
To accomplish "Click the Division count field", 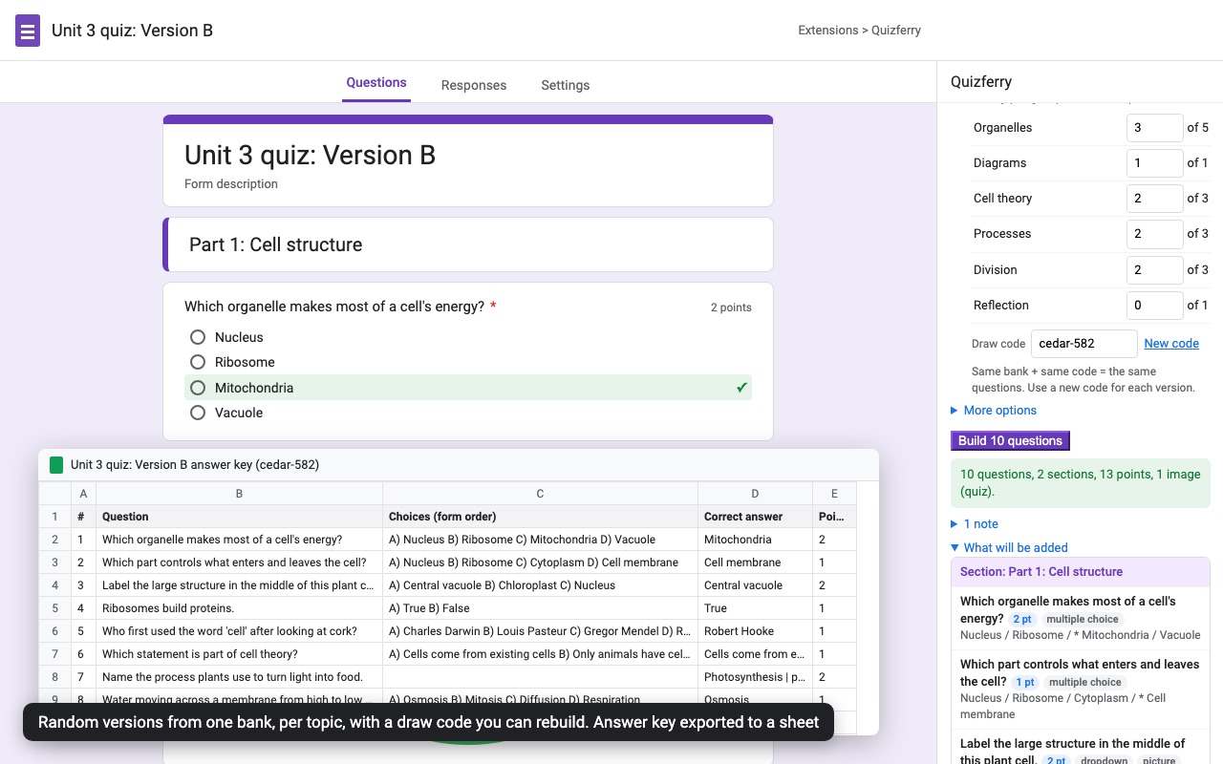I will click(1155, 270).
